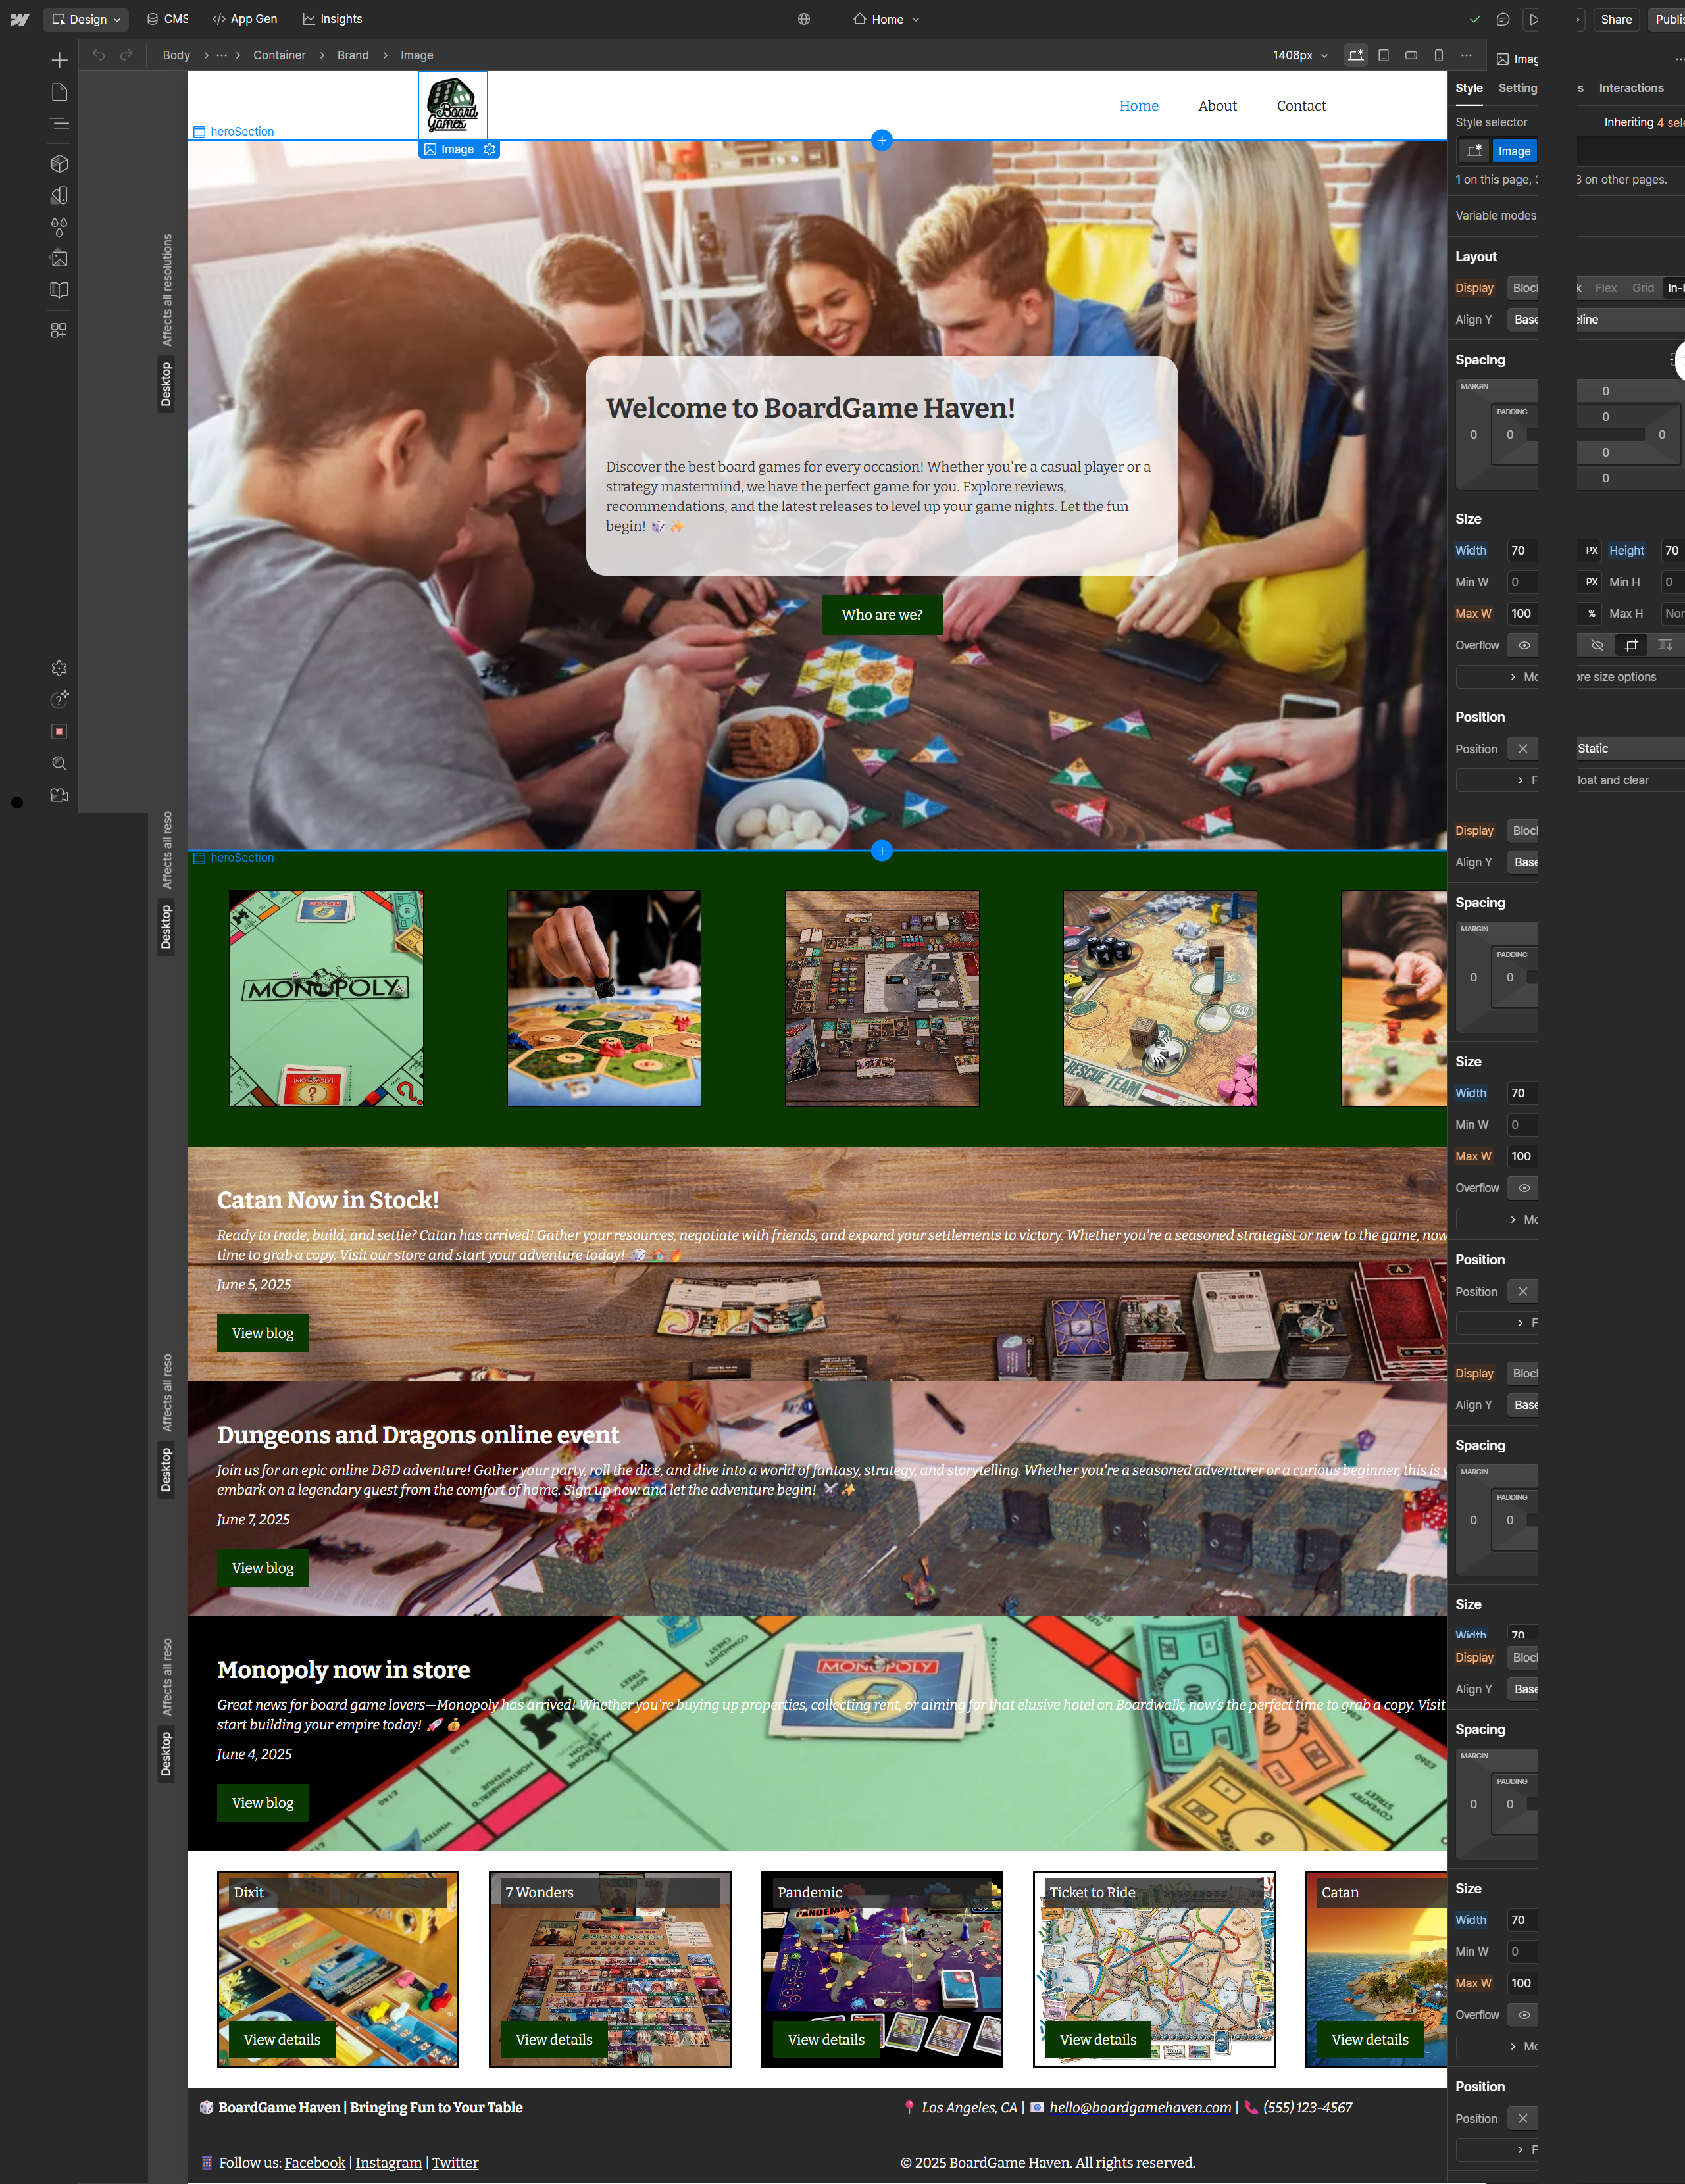Open the Navigator panel
The height and width of the screenshot is (2184, 1685).
(x=59, y=124)
